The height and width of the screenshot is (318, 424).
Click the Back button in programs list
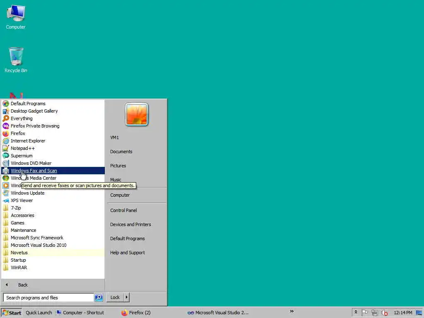pyautogui.click(x=53, y=285)
